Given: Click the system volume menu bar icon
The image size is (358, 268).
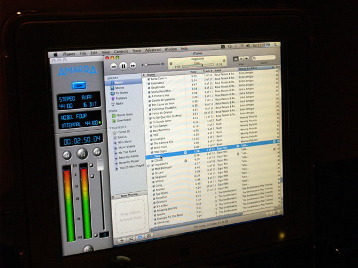Looking at the screenshot, I should click(x=248, y=46).
